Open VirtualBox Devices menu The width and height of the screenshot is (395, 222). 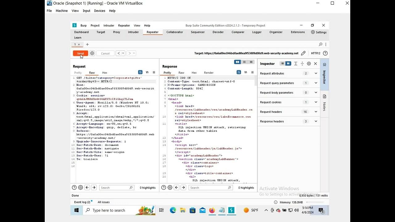[100, 11]
